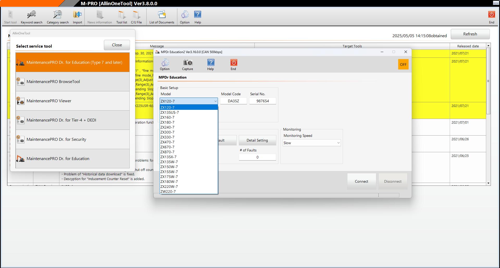Click the released date 2021/06/25

(x=460, y=156)
